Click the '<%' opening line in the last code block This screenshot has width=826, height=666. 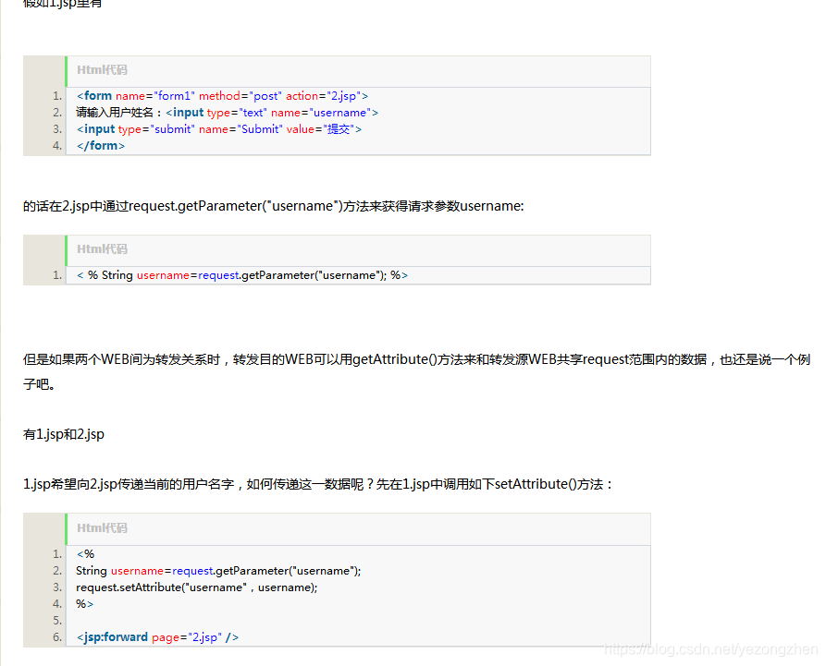[85, 554]
